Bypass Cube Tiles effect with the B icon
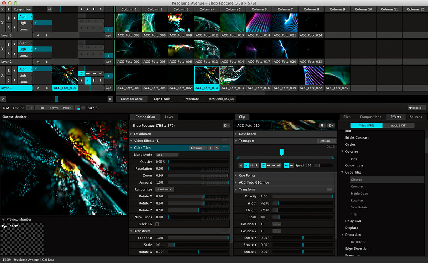 tap(210, 148)
